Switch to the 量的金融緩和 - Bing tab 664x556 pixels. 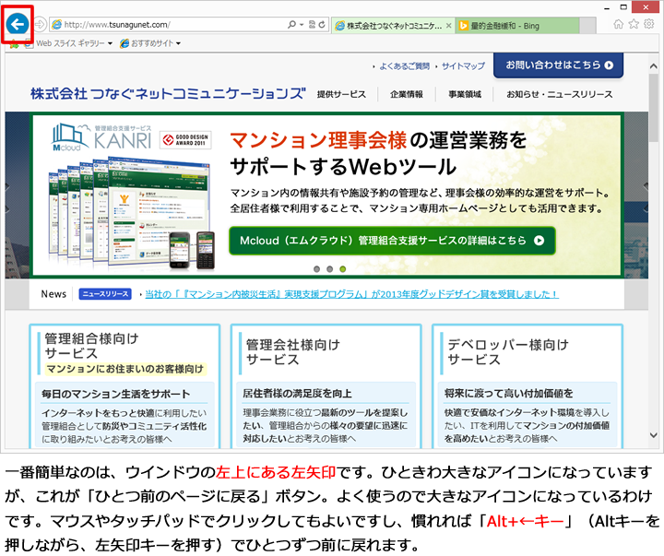coord(517,26)
